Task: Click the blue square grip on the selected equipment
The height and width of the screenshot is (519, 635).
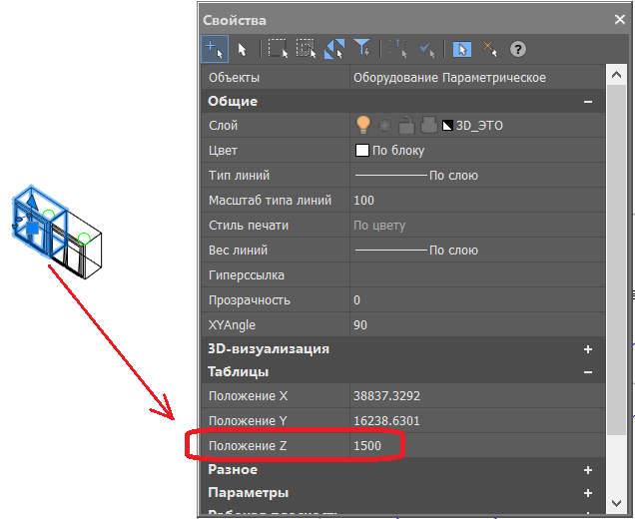Action: (x=31, y=229)
